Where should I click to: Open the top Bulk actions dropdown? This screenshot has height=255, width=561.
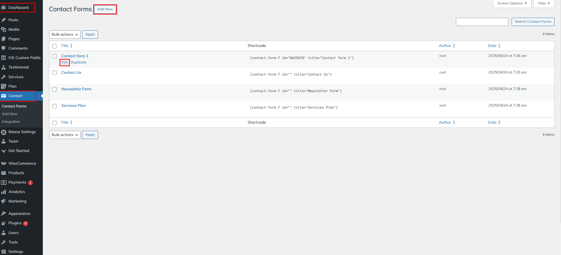tap(65, 35)
